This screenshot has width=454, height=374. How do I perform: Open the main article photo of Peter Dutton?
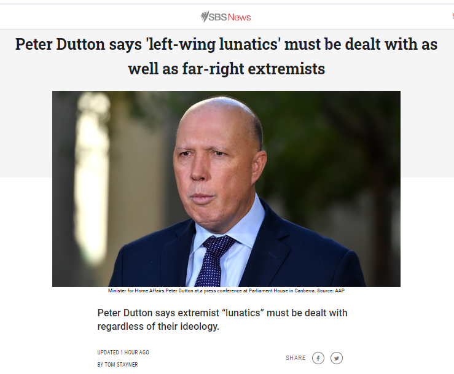click(x=226, y=189)
